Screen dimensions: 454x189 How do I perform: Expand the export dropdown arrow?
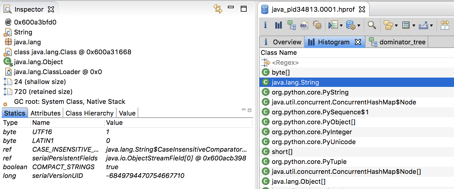coord(431,26)
